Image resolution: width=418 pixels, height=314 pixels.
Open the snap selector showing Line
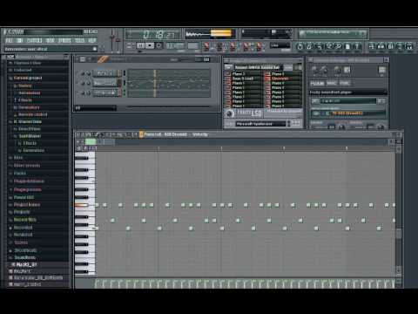click(280, 45)
